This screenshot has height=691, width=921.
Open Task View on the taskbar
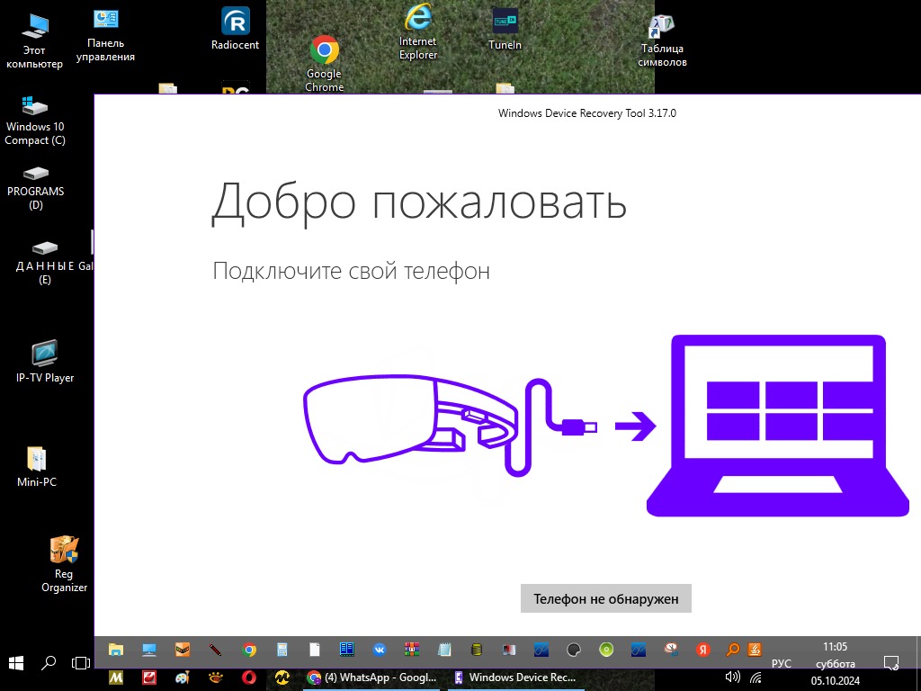point(80,663)
